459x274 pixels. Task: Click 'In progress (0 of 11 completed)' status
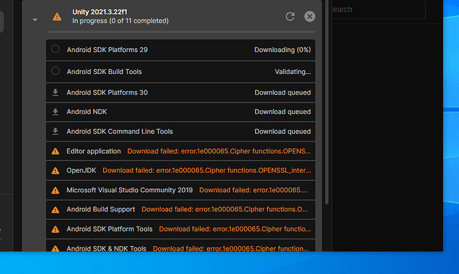(x=120, y=21)
